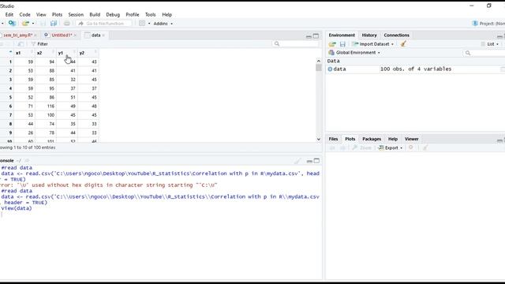Clear environment objects with broom icon

[403, 44]
